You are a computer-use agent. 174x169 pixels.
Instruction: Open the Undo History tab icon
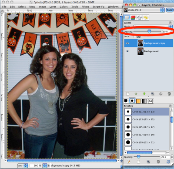pyautogui.click(x=146, y=18)
